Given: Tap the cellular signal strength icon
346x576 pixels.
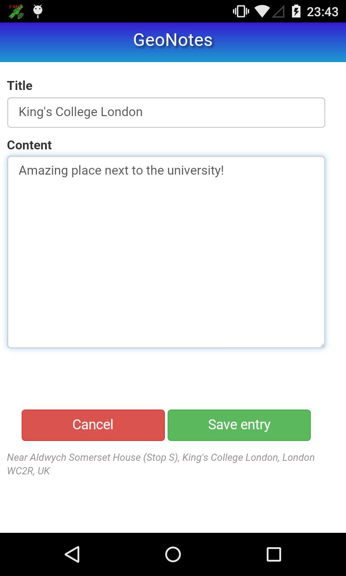Looking at the screenshot, I should [278, 11].
